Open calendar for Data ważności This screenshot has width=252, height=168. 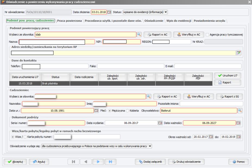coord(238,123)
